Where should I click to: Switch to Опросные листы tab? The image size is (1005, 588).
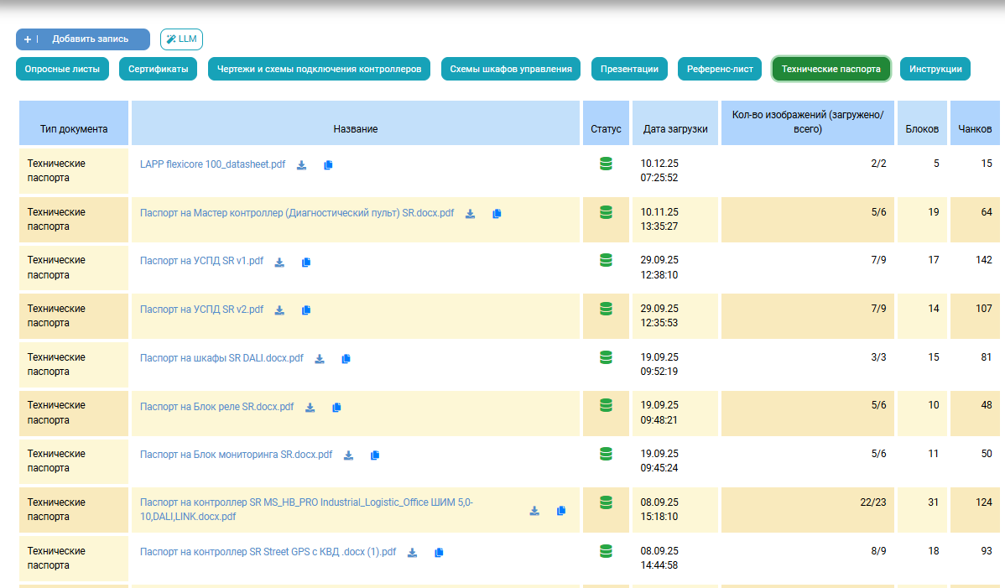pos(62,69)
